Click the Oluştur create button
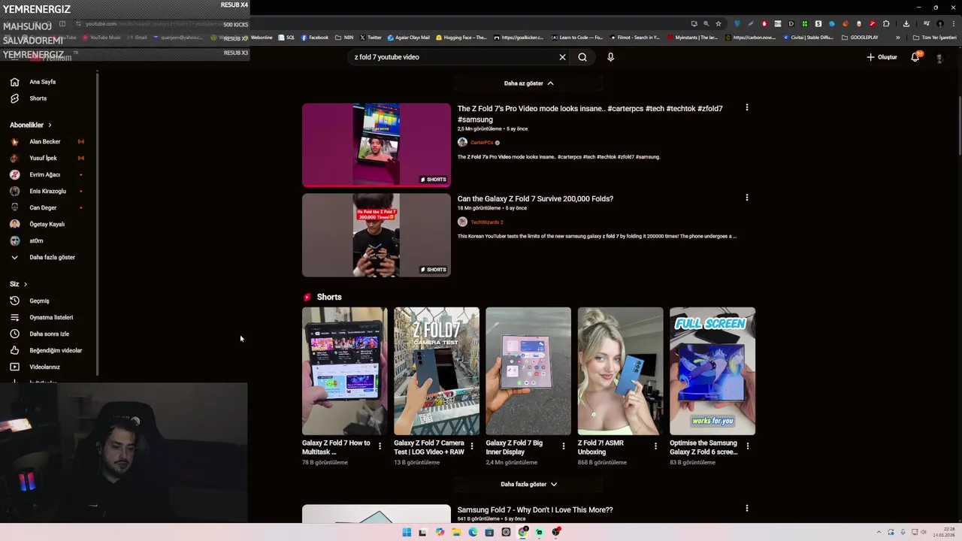This screenshot has height=541, width=962. coord(882,57)
